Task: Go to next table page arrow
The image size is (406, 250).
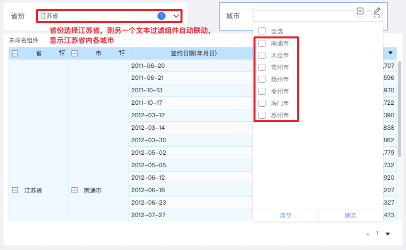Action: coord(387,234)
